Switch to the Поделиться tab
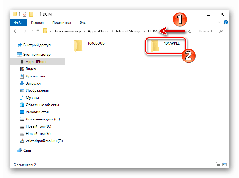 point(62,22)
